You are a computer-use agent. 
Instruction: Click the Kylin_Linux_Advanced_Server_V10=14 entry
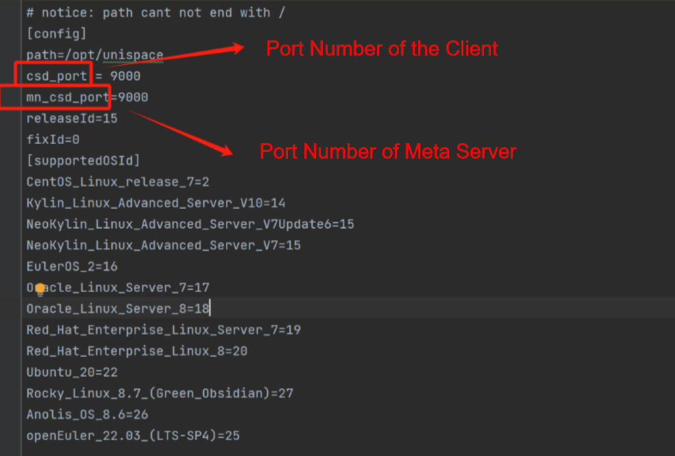tap(156, 203)
